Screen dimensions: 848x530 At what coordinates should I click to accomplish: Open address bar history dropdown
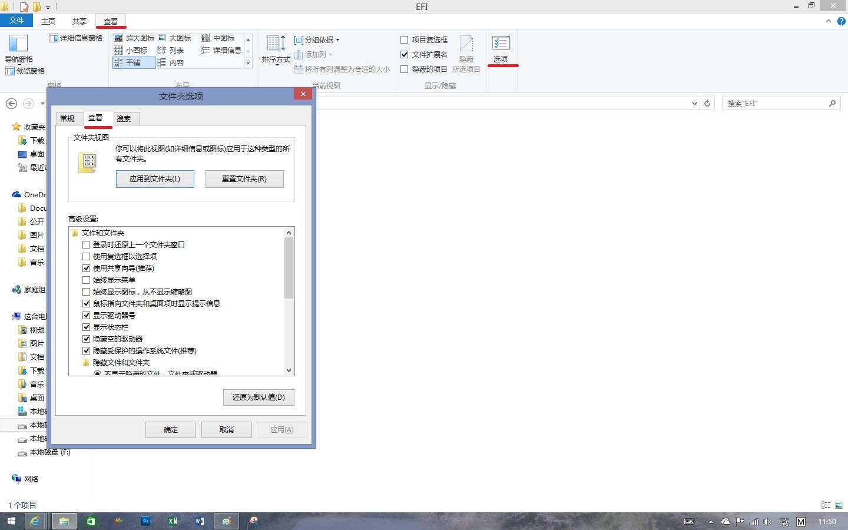pos(694,103)
